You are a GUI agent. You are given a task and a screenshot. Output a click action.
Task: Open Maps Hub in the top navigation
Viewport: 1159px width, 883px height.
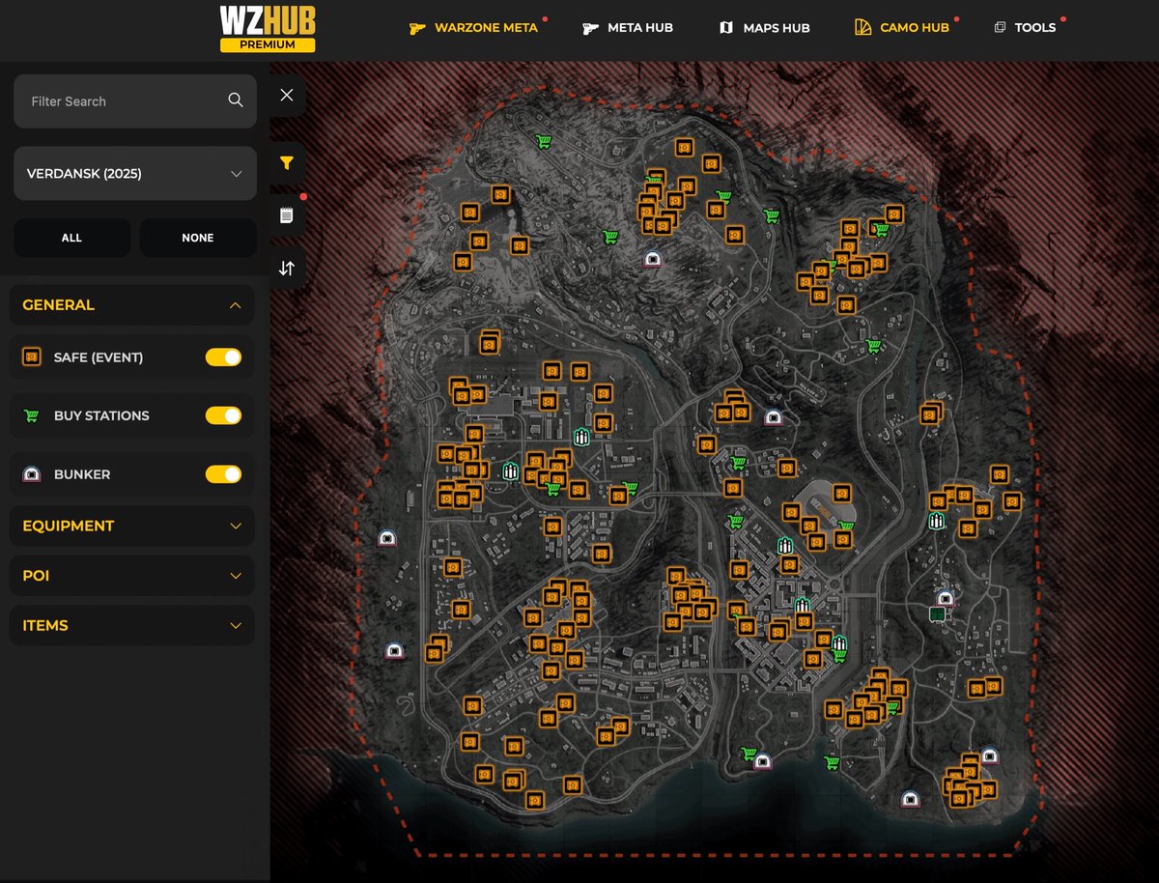[765, 27]
